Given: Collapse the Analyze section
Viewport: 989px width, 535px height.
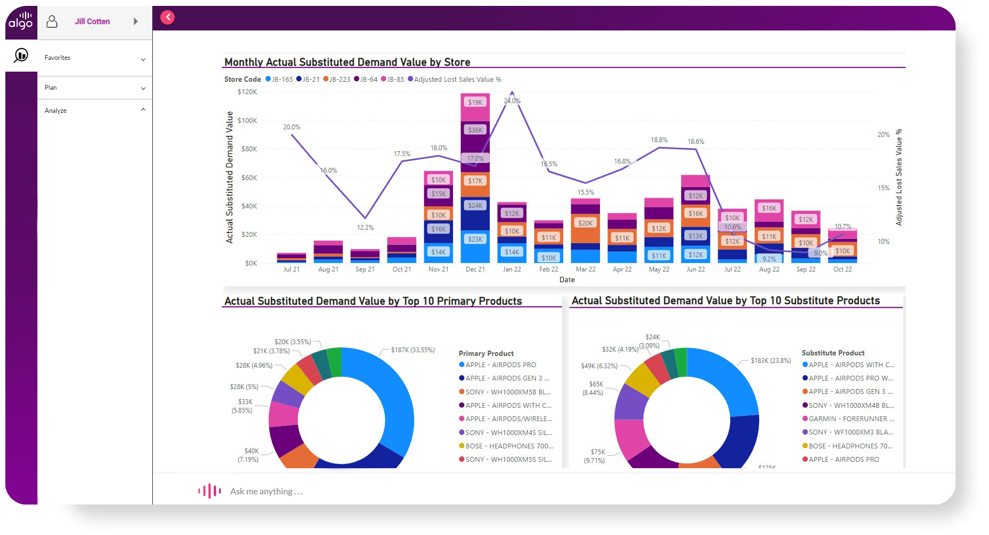Looking at the screenshot, I should 95,111.
